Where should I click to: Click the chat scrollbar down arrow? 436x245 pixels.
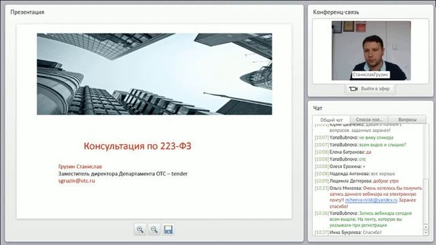[426, 233]
